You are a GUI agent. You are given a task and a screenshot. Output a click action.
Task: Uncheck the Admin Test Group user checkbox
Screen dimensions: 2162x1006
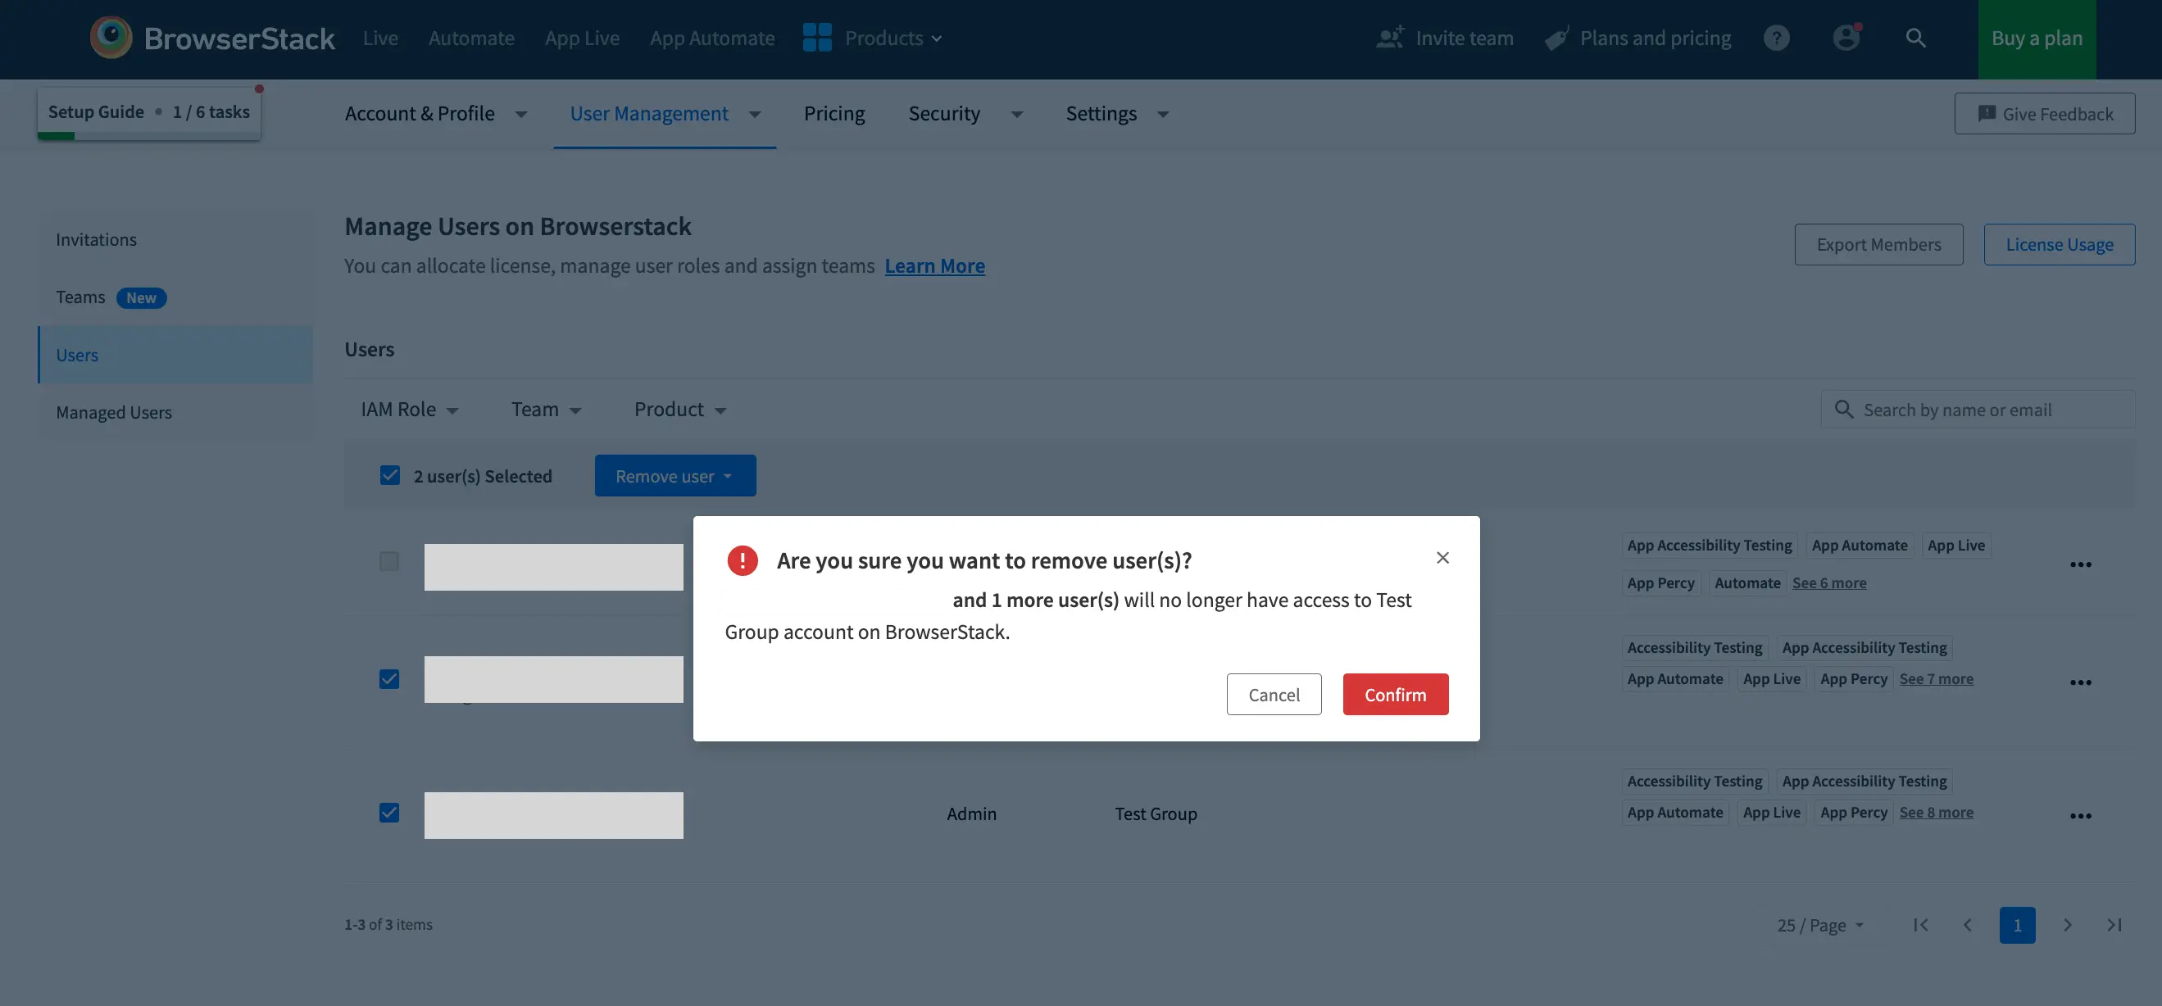[x=388, y=813]
